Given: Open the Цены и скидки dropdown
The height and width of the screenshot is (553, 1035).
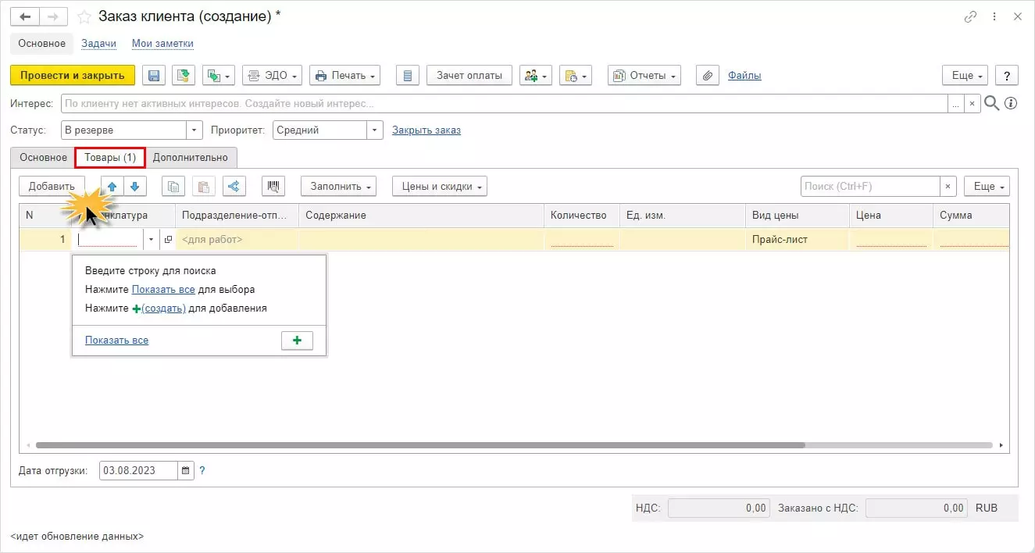Looking at the screenshot, I should pos(440,187).
